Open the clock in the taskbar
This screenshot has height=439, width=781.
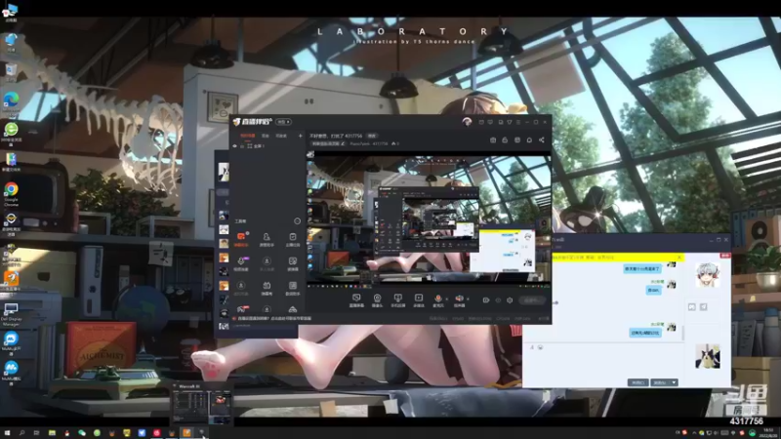point(768,432)
